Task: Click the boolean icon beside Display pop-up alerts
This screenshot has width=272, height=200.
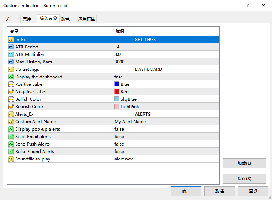Action: coord(11,129)
